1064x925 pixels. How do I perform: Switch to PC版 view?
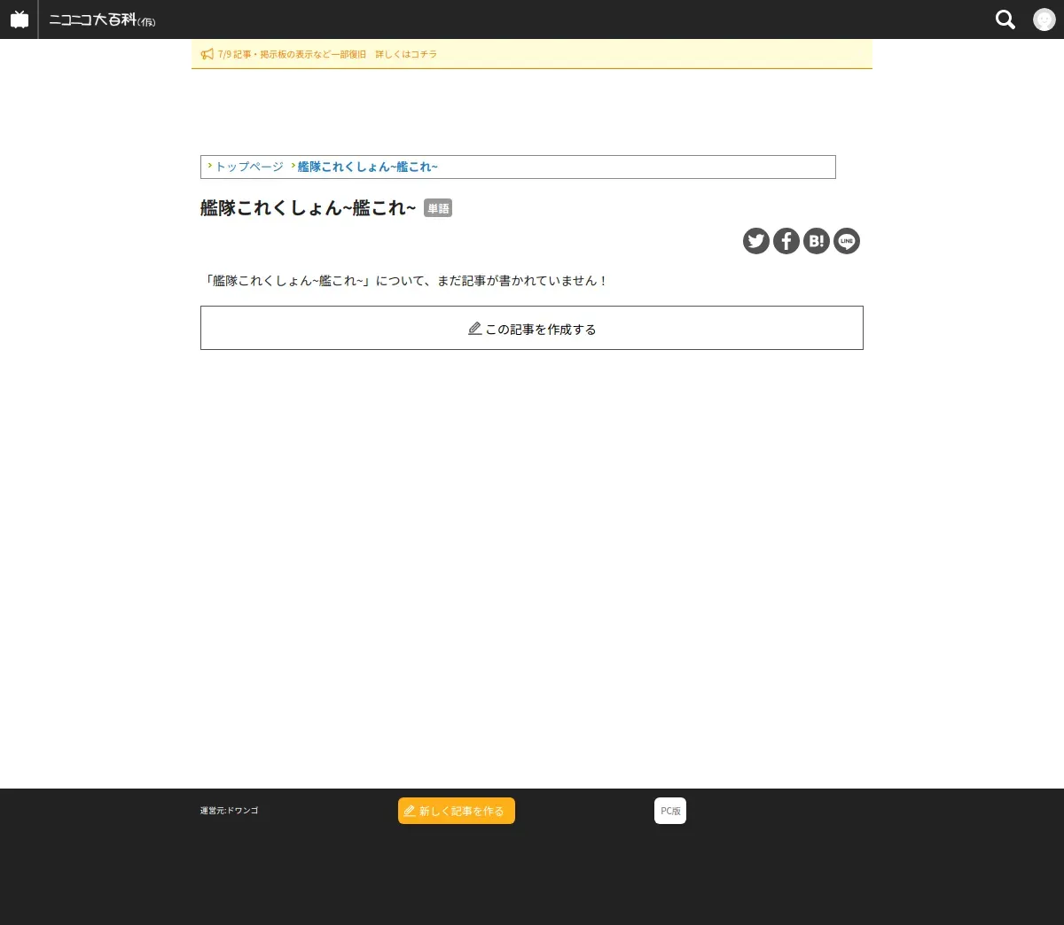coord(670,811)
